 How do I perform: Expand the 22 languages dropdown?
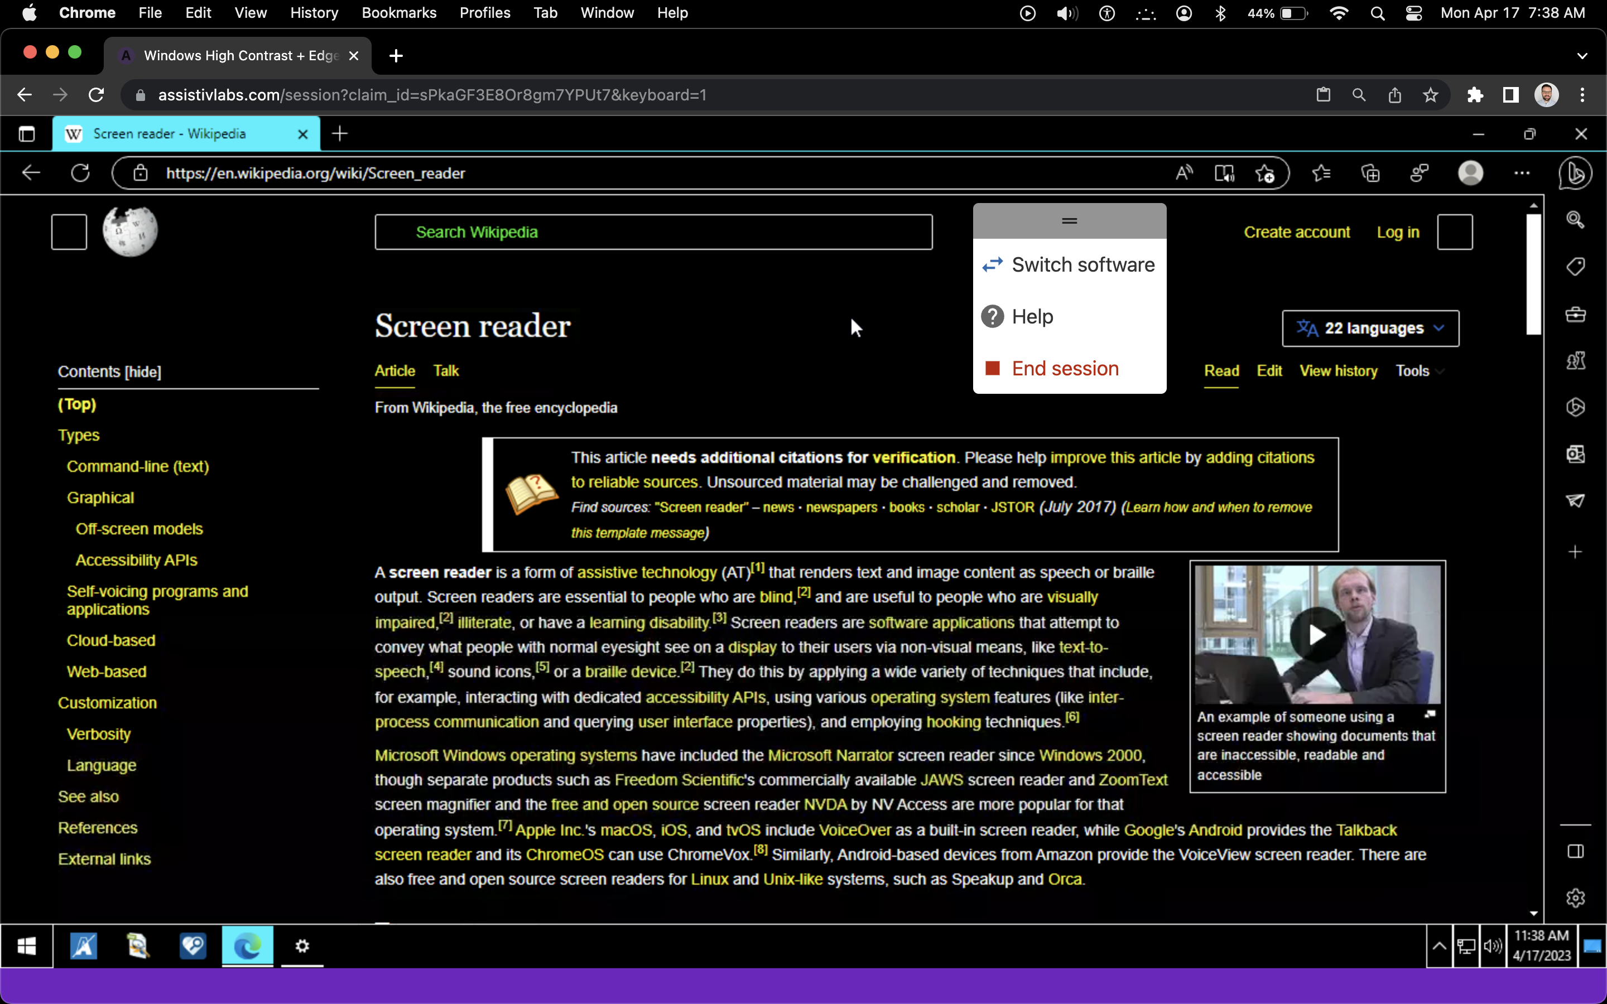click(1370, 328)
